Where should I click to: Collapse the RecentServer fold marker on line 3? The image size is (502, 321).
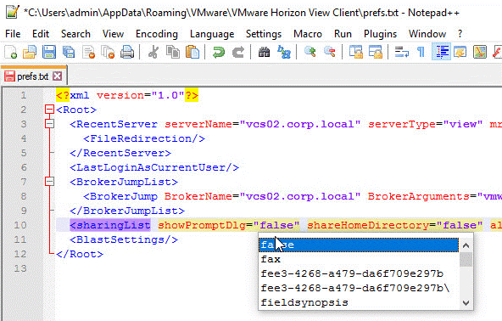click(x=50, y=124)
